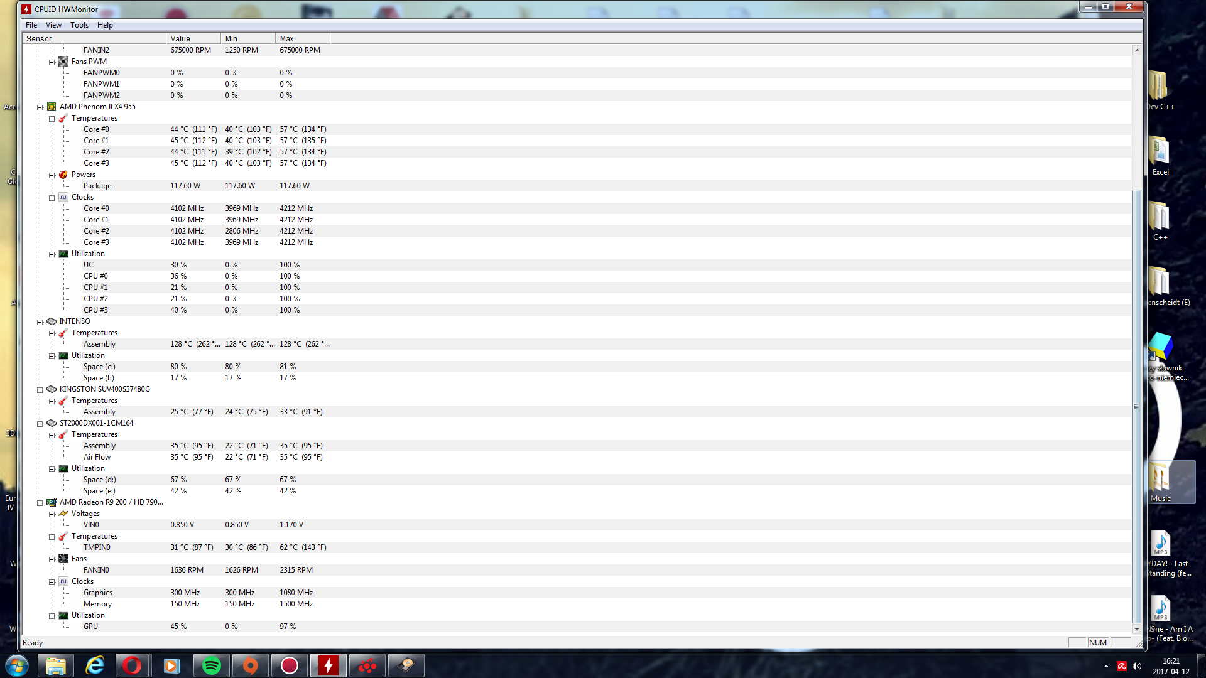
Task: Click the INTENSO drive icon
Action: click(x=52, y=321)
